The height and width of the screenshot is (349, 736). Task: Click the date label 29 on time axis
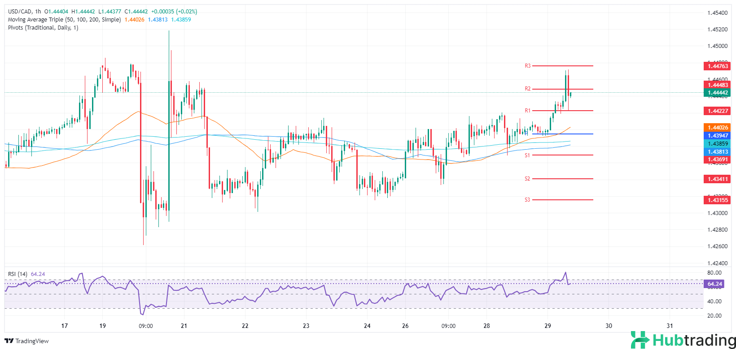tap(547, 326)
